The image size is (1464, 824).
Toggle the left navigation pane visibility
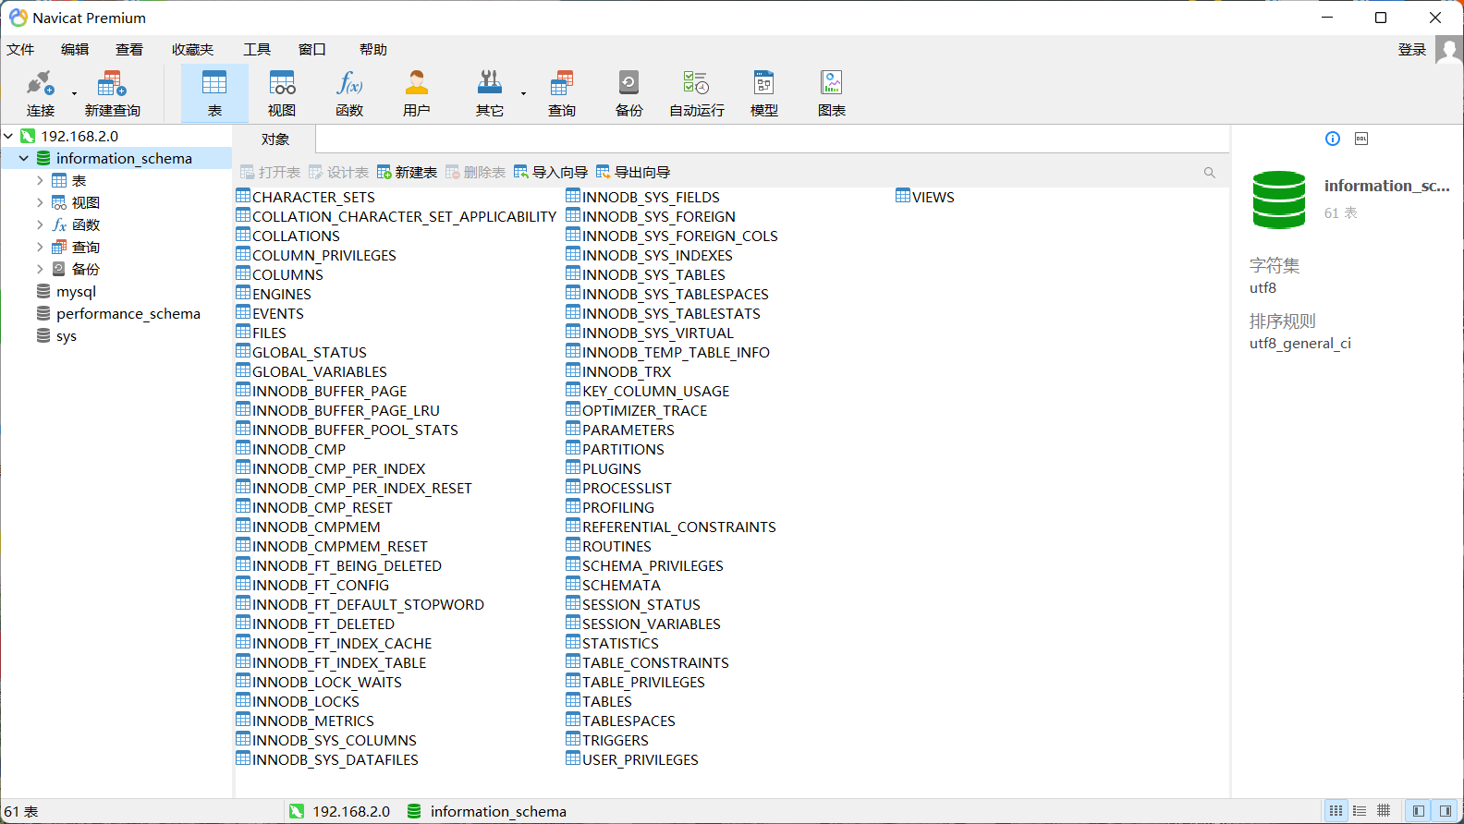point(1418,811)
